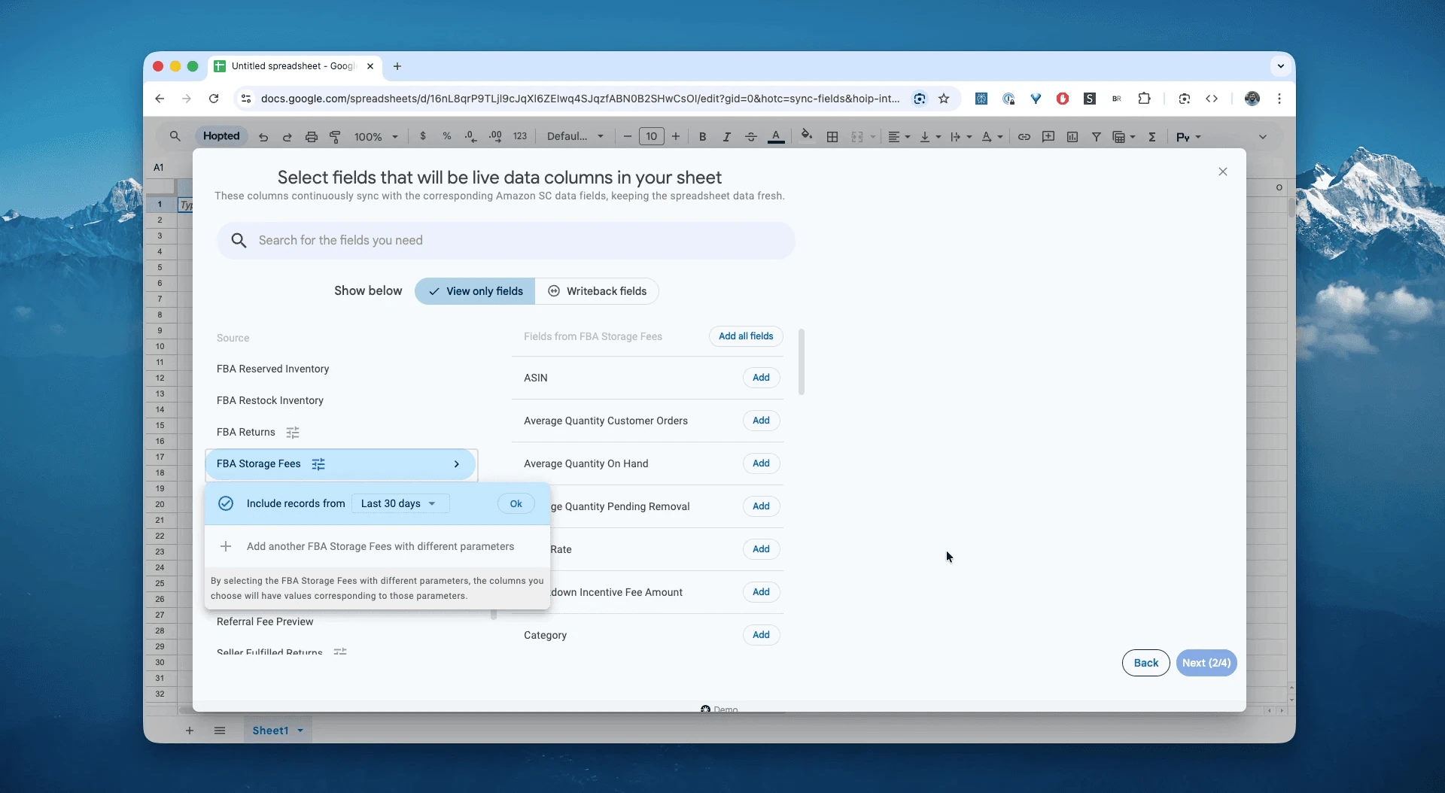Open the all sheets list icon
1445x793 pixels.
[x=220, y=731]
